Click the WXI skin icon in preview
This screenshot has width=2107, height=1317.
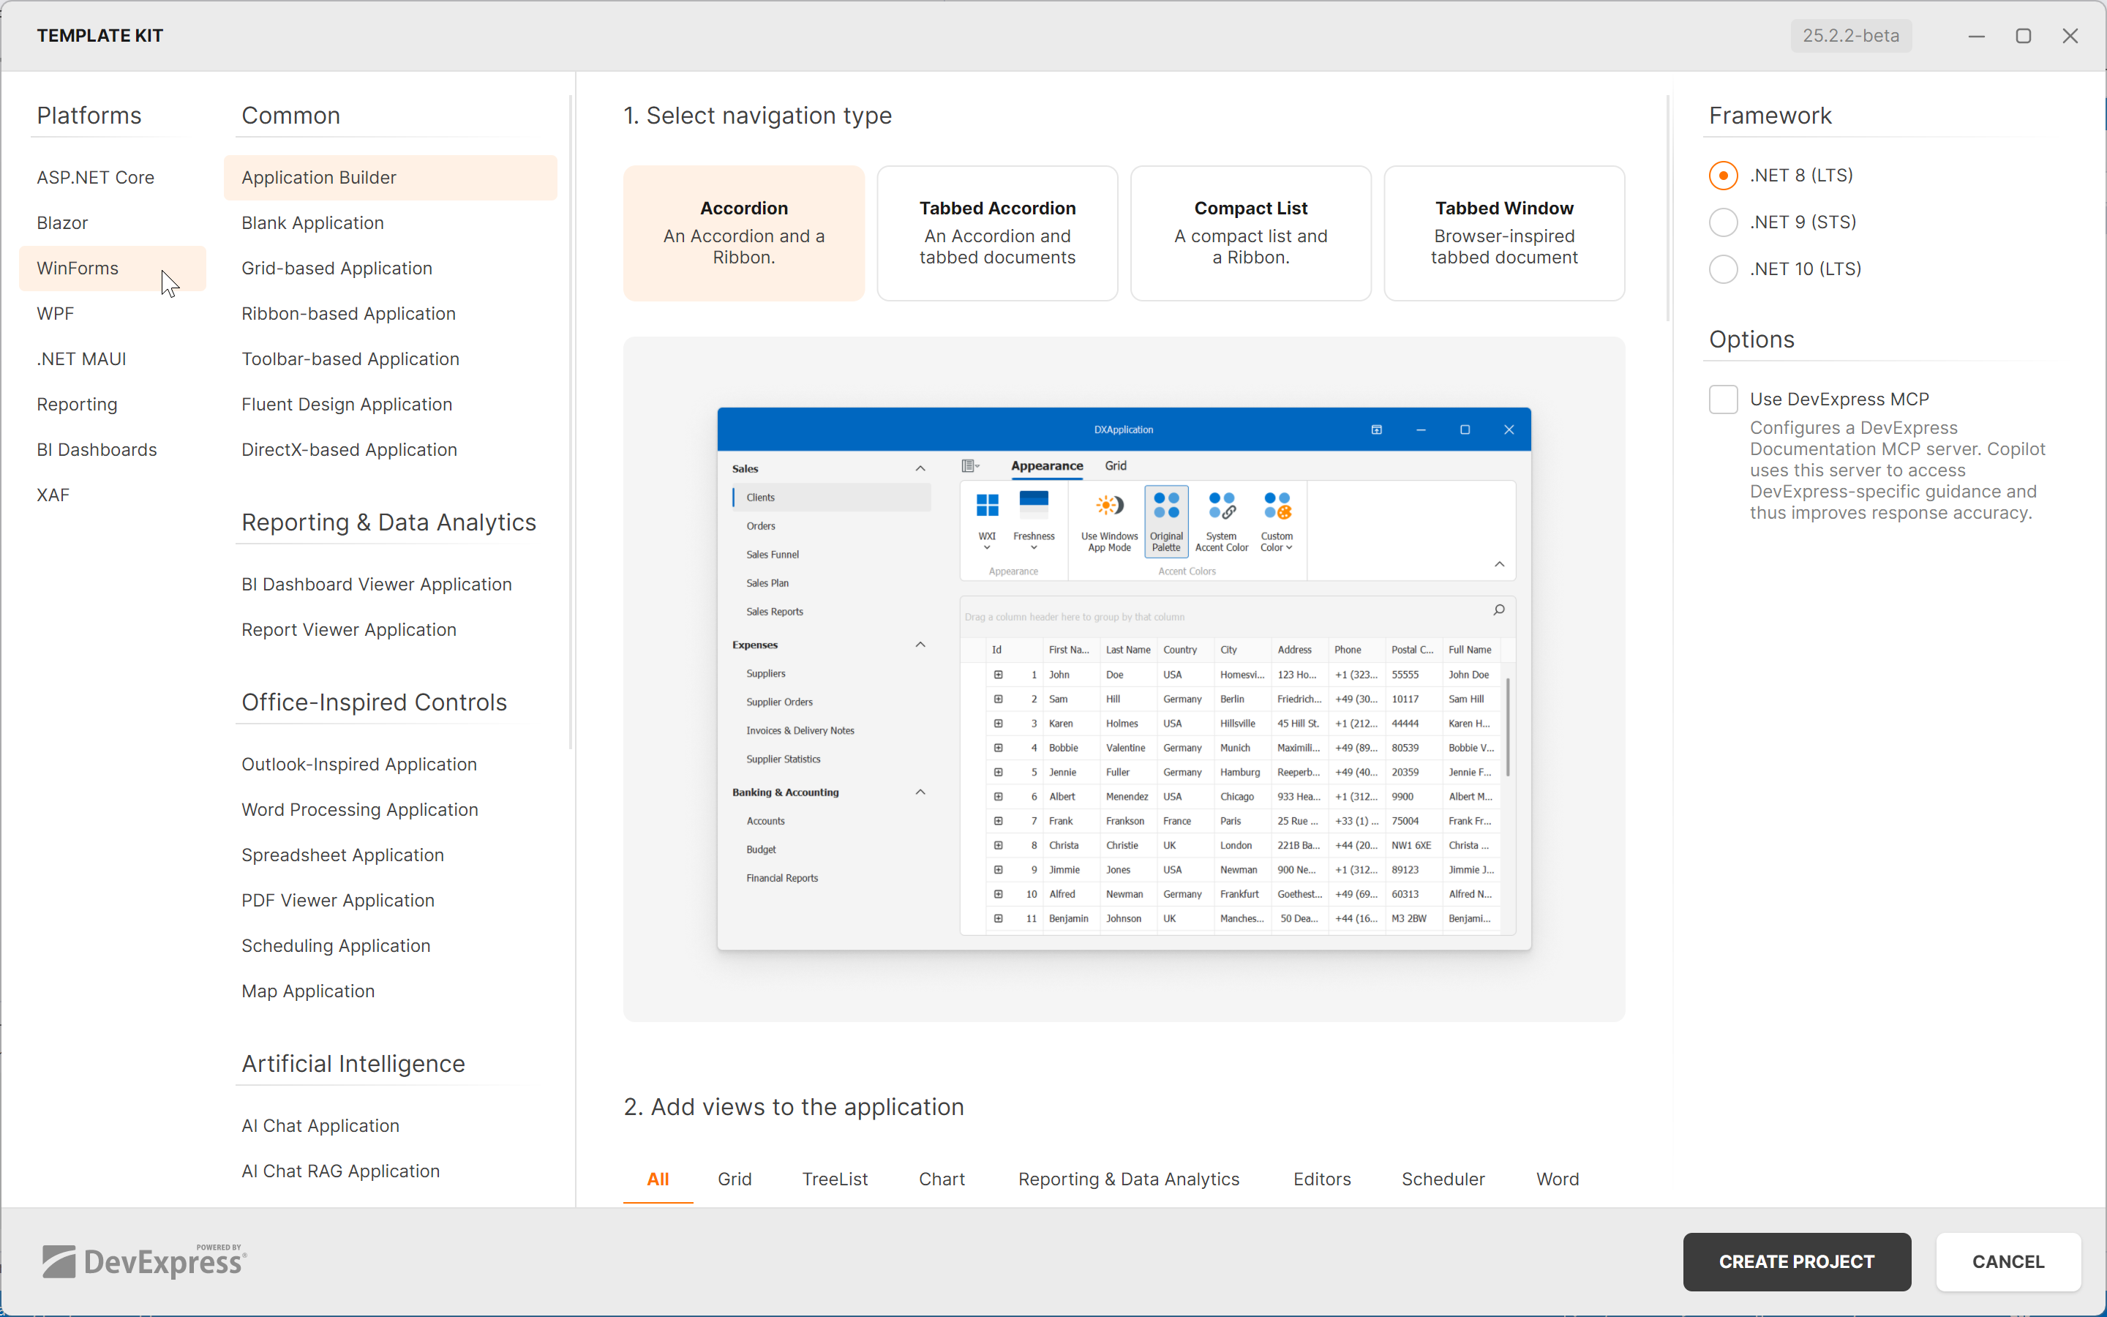click(988, 506)
